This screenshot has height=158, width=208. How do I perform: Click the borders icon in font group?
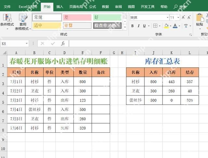(155, 26)
